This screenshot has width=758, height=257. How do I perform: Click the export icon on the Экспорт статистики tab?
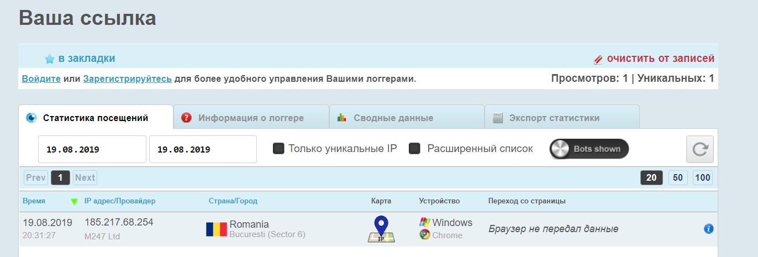[x=497, y=117]
